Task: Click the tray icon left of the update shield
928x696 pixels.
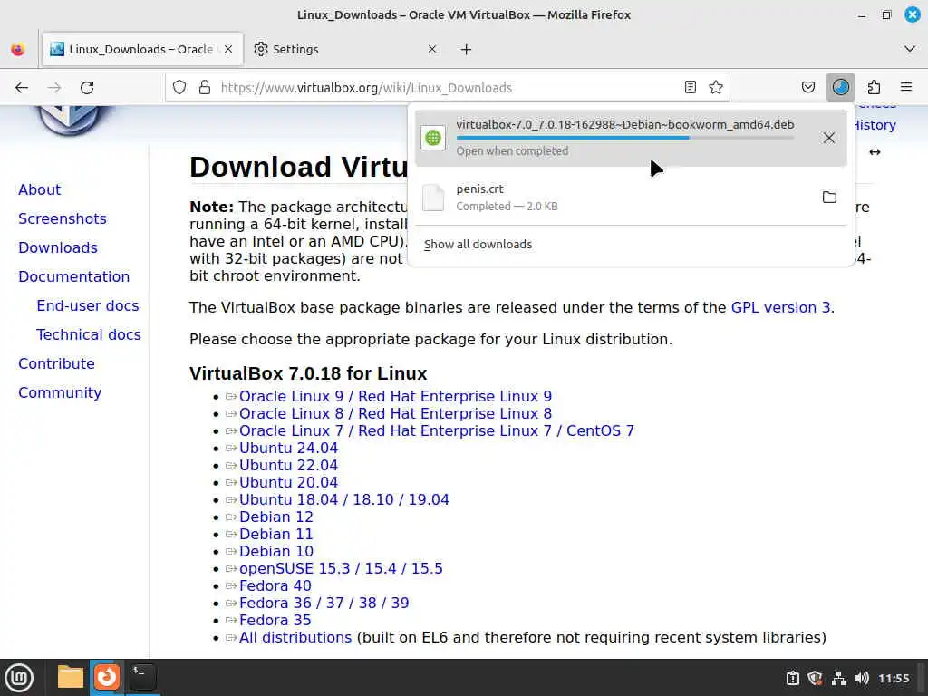Action: [793, 678]
